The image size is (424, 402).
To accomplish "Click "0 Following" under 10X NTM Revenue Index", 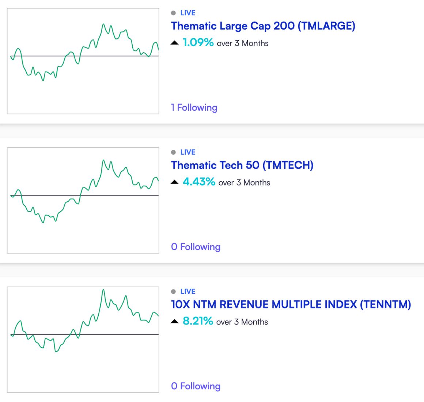I will (x=196, y=386).
